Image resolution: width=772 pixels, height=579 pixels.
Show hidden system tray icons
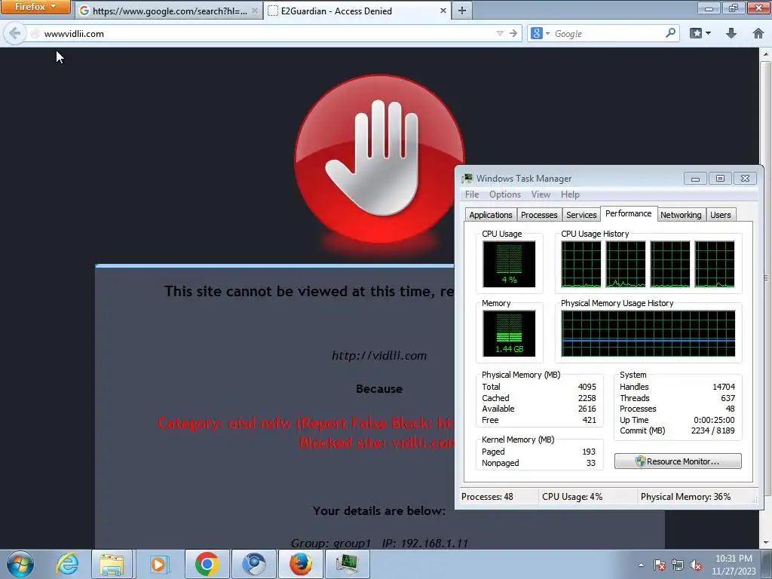point(641,565)
